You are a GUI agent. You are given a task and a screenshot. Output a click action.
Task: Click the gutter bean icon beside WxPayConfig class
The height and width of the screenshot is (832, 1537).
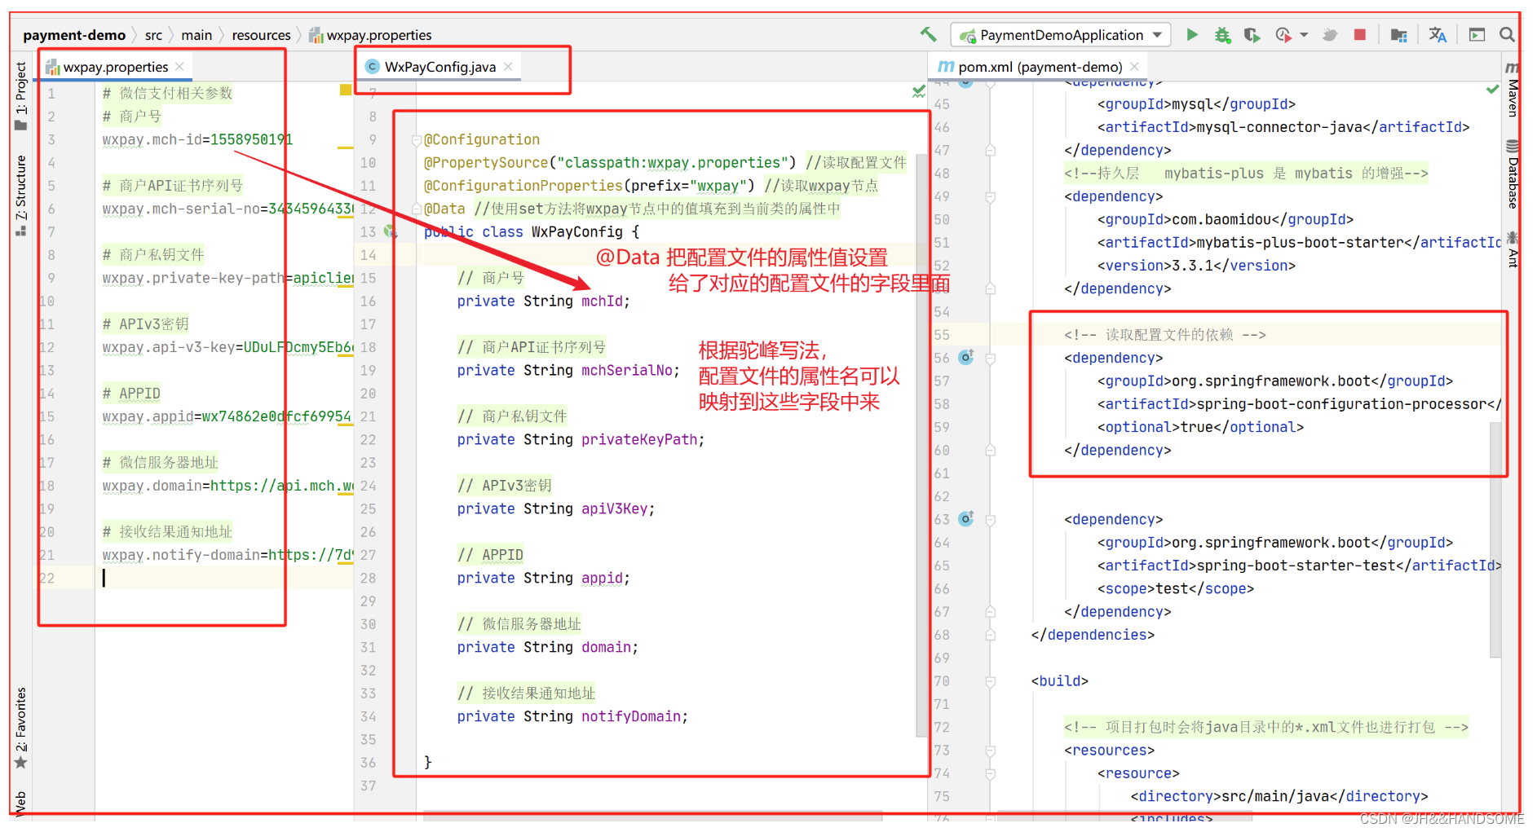(x=391, y=231)
